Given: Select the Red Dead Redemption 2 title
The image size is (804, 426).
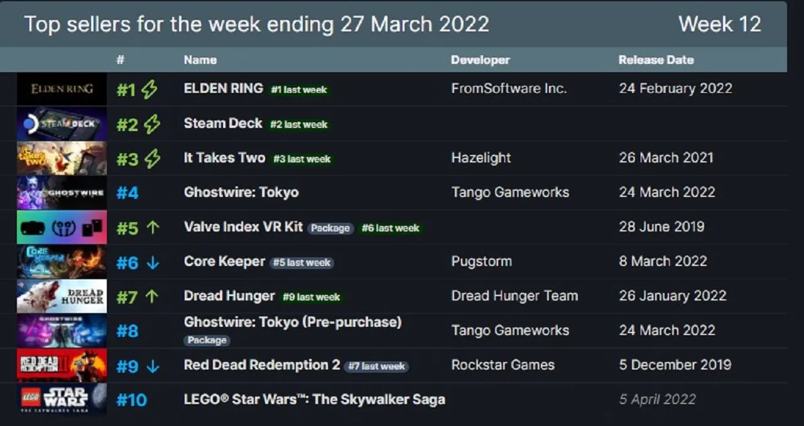Looking at the screenshot, I should (262, 365).
